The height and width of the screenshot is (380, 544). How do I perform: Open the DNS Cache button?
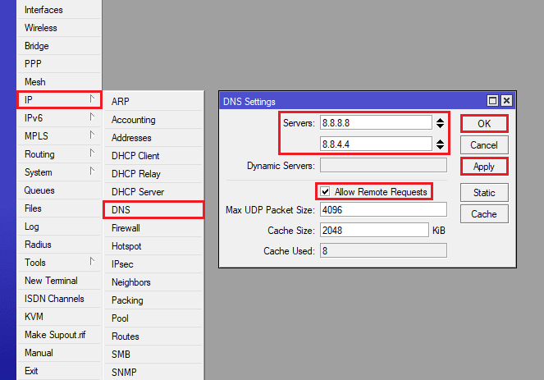[484, 213]
